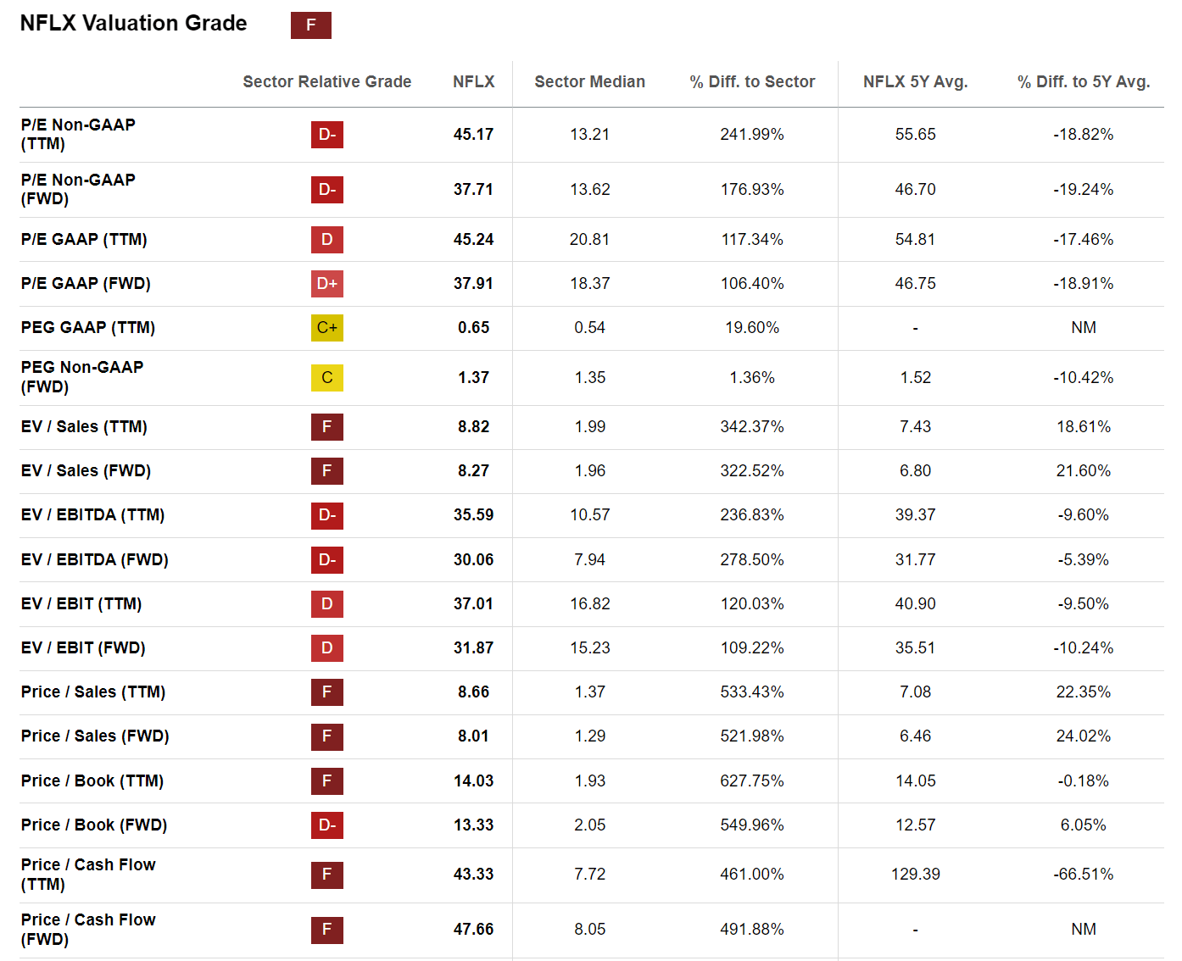Click the F grade badge for Price / Book (TTM)

point(326,781)
